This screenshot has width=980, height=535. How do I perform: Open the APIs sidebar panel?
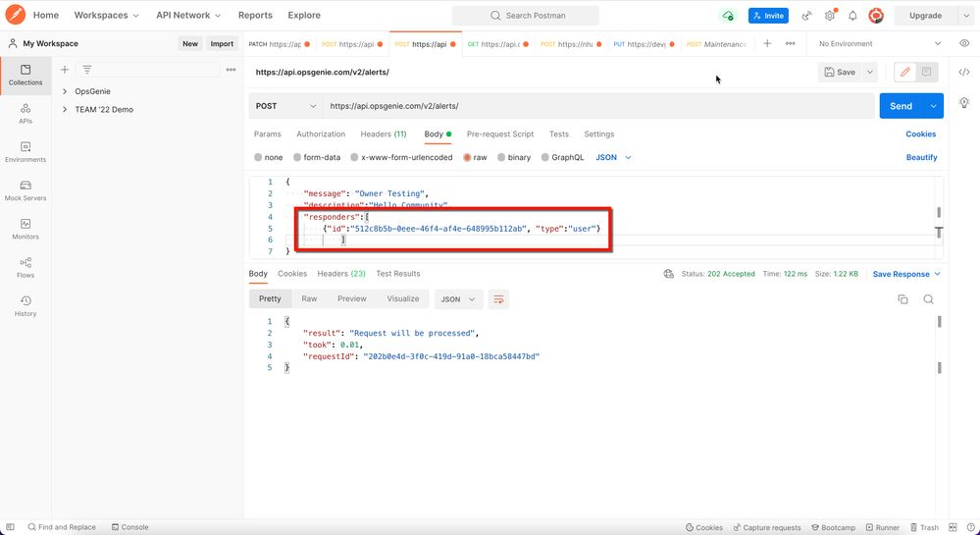pos(26,114)
